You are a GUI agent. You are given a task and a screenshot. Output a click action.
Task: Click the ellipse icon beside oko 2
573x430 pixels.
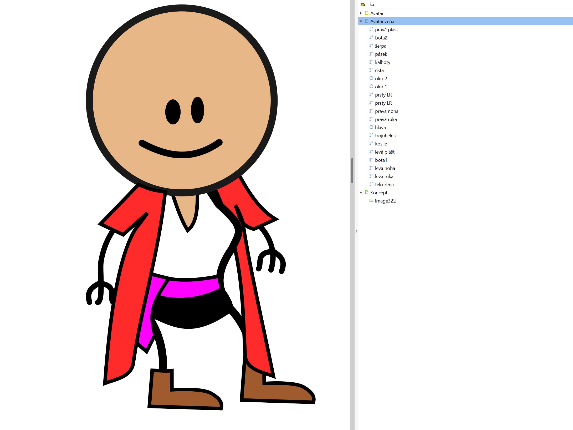click(x=371, y=78)
